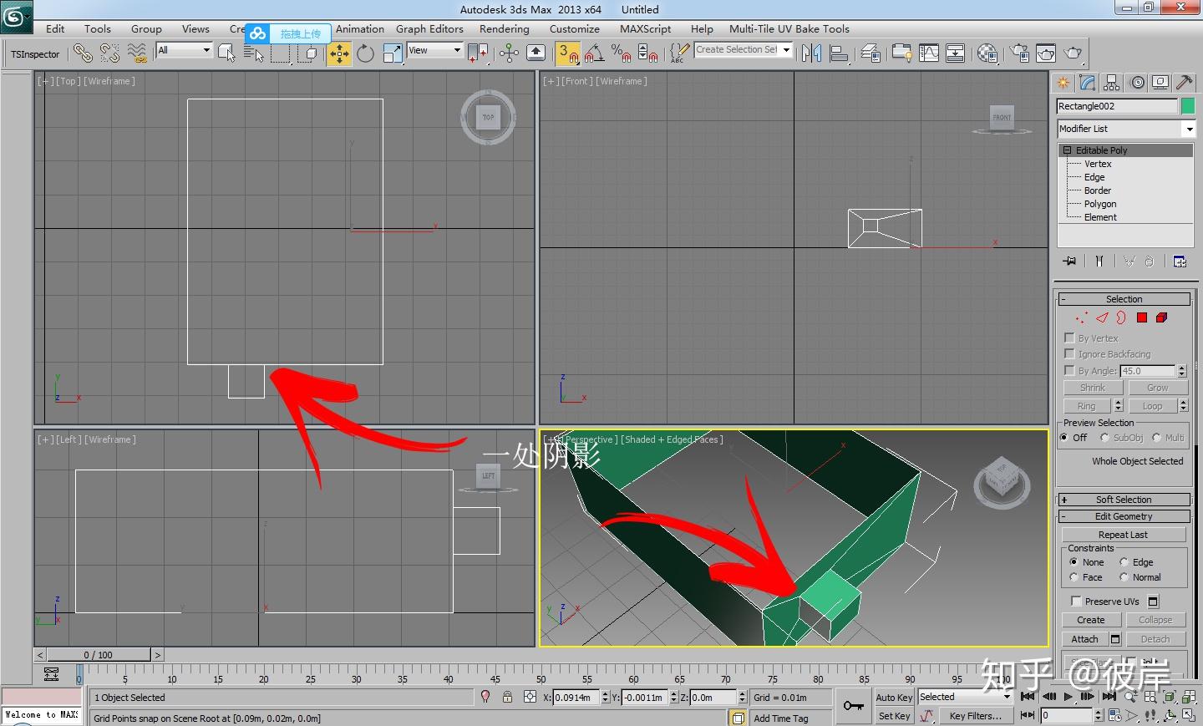The width and height of the screenshot is (1203, 726).
Task: Open the Multi-Tile UV Bake Tools menu
Action: tap(789, 28)
